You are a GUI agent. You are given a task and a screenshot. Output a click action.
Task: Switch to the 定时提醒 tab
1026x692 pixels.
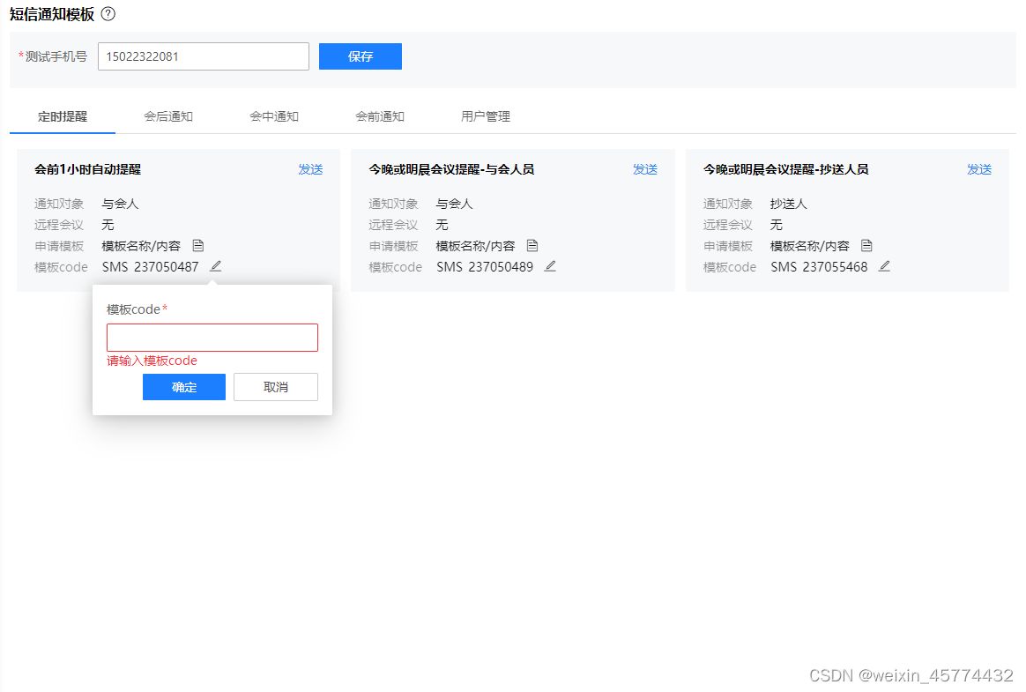pos(63,116)
